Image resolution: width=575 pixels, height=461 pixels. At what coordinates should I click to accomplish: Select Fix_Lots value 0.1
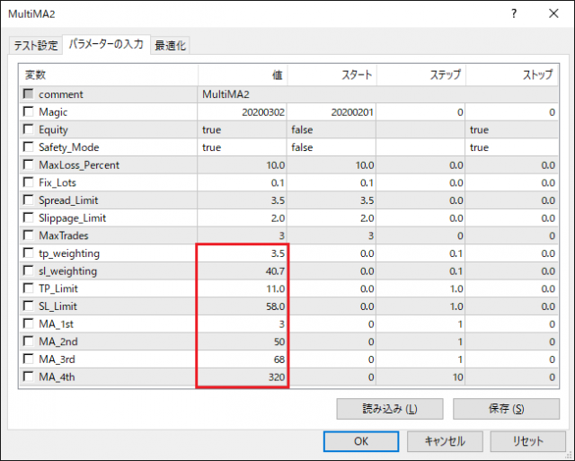(242, 182)
